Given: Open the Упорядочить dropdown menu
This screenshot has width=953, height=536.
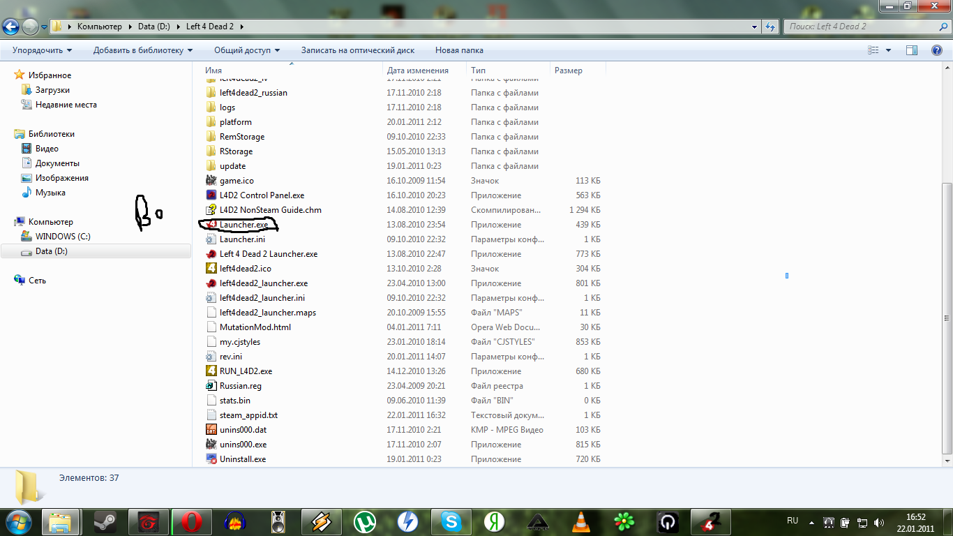Looking at the screenshot, I should 42,50.
